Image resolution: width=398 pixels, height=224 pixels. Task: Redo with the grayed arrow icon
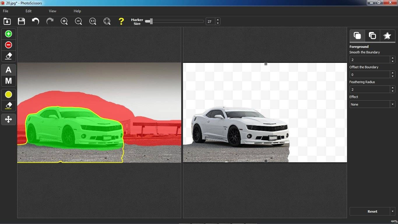coord(50,21)
